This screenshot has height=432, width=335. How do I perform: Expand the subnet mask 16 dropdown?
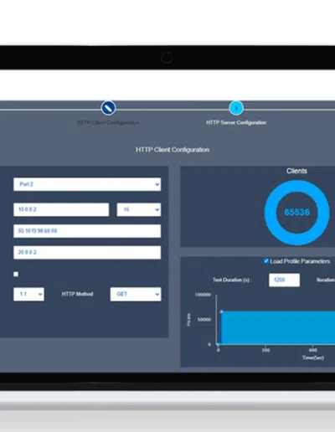139,209
